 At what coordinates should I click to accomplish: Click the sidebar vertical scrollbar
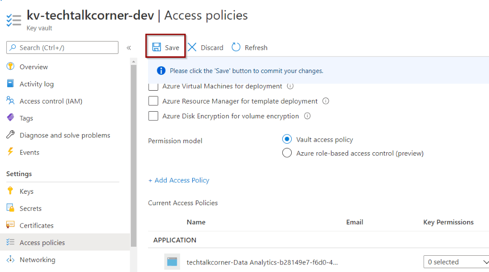(134, 156)
